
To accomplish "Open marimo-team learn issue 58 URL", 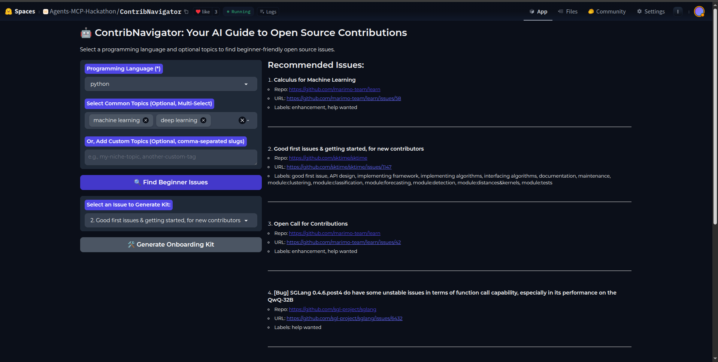I will coord(344,99).
